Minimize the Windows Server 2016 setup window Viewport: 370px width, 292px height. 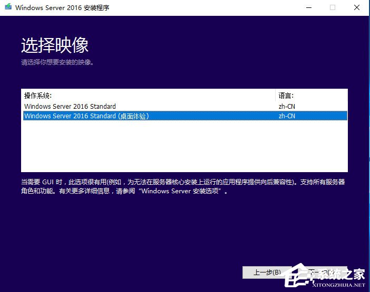click(308, 8)
